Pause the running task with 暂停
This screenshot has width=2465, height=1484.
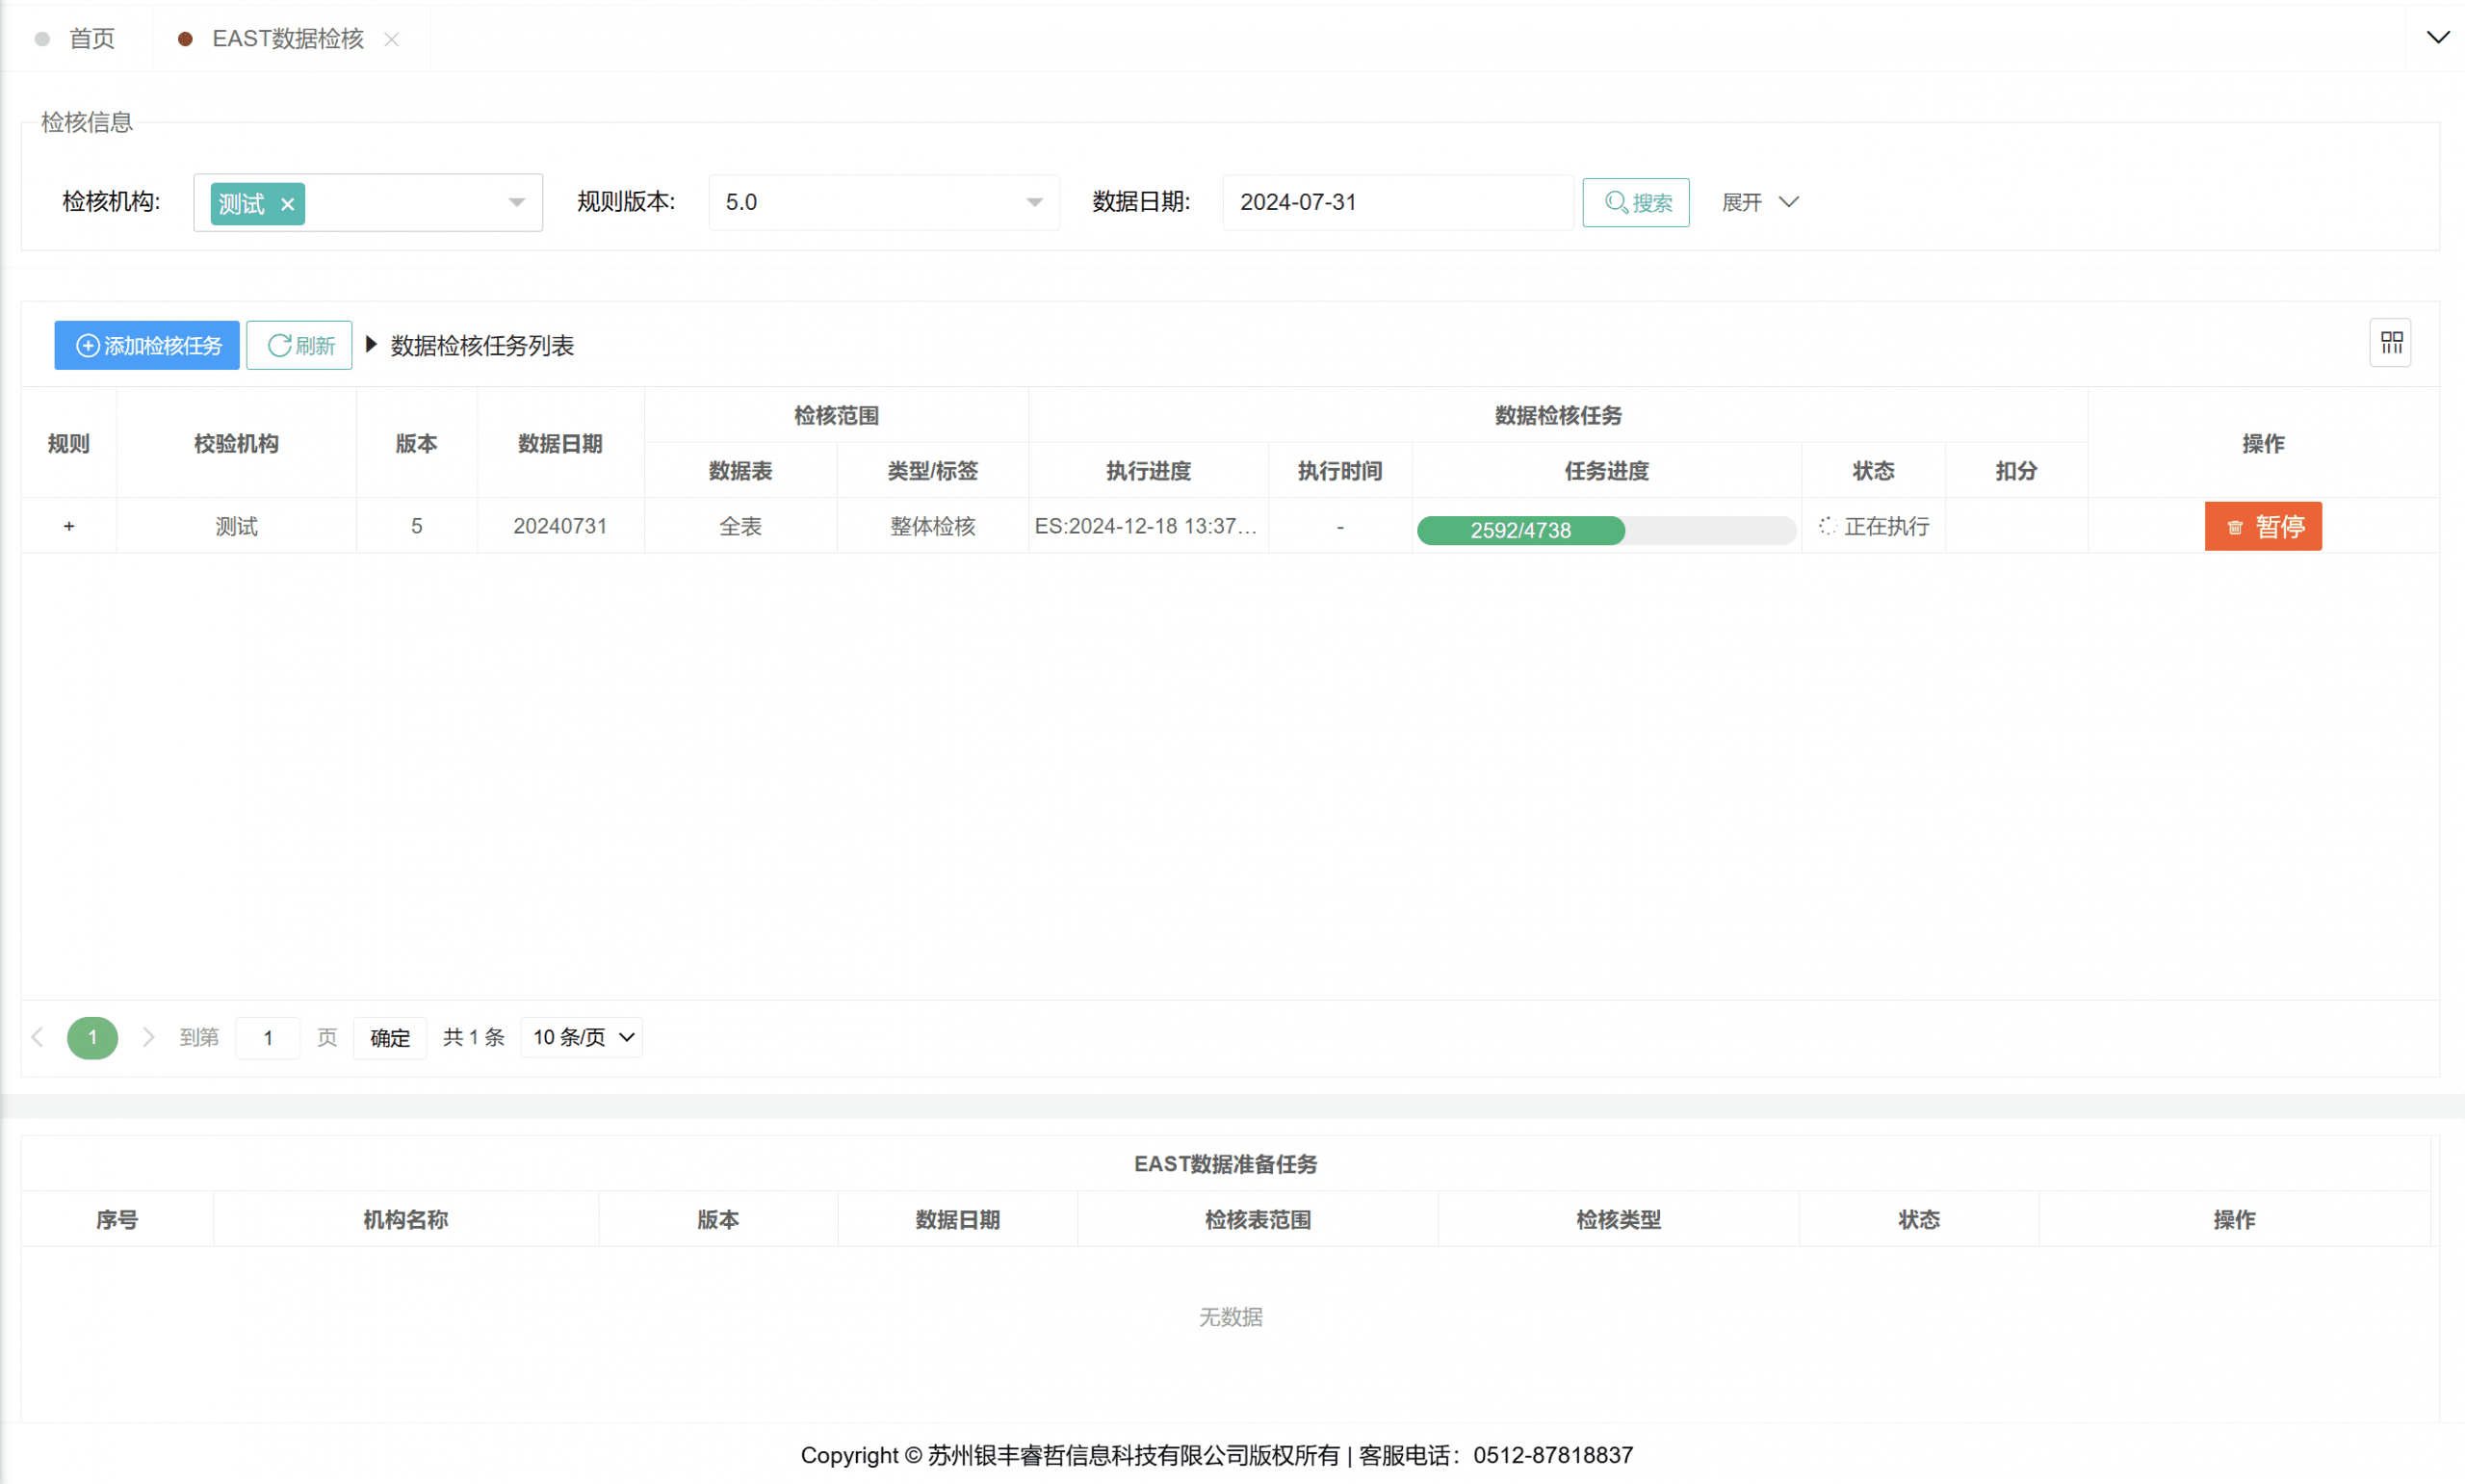pyautogui.click(x=2262, y=526)
